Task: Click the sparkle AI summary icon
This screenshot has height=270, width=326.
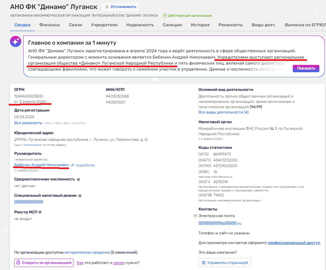Action: click(x=16, y=42)
